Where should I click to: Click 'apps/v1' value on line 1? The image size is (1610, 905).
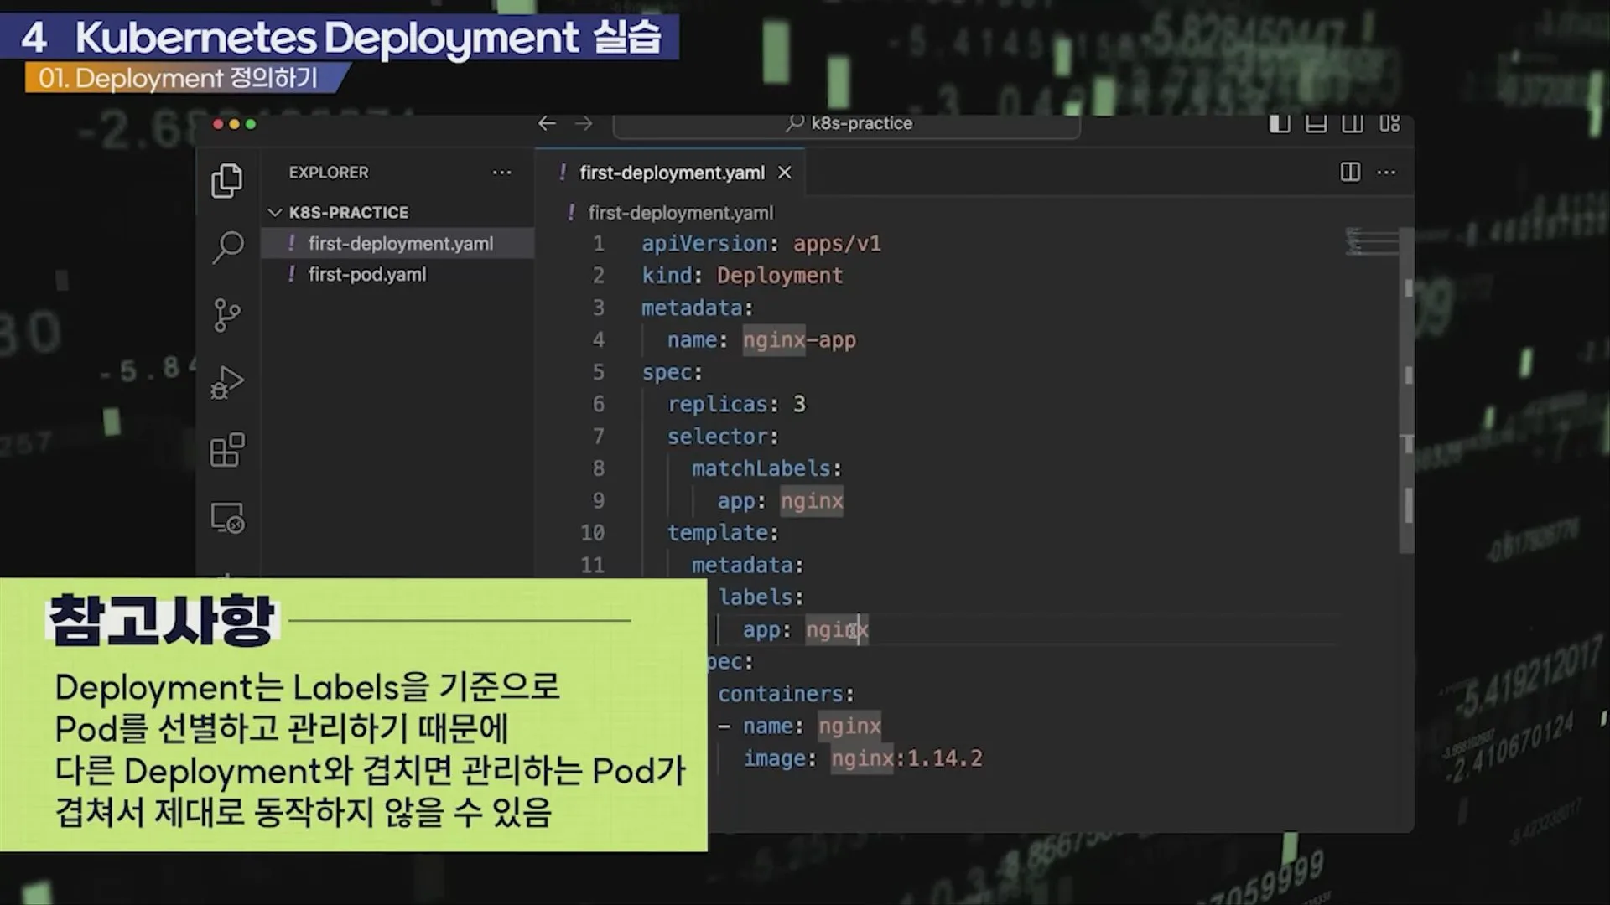point(837,244)
